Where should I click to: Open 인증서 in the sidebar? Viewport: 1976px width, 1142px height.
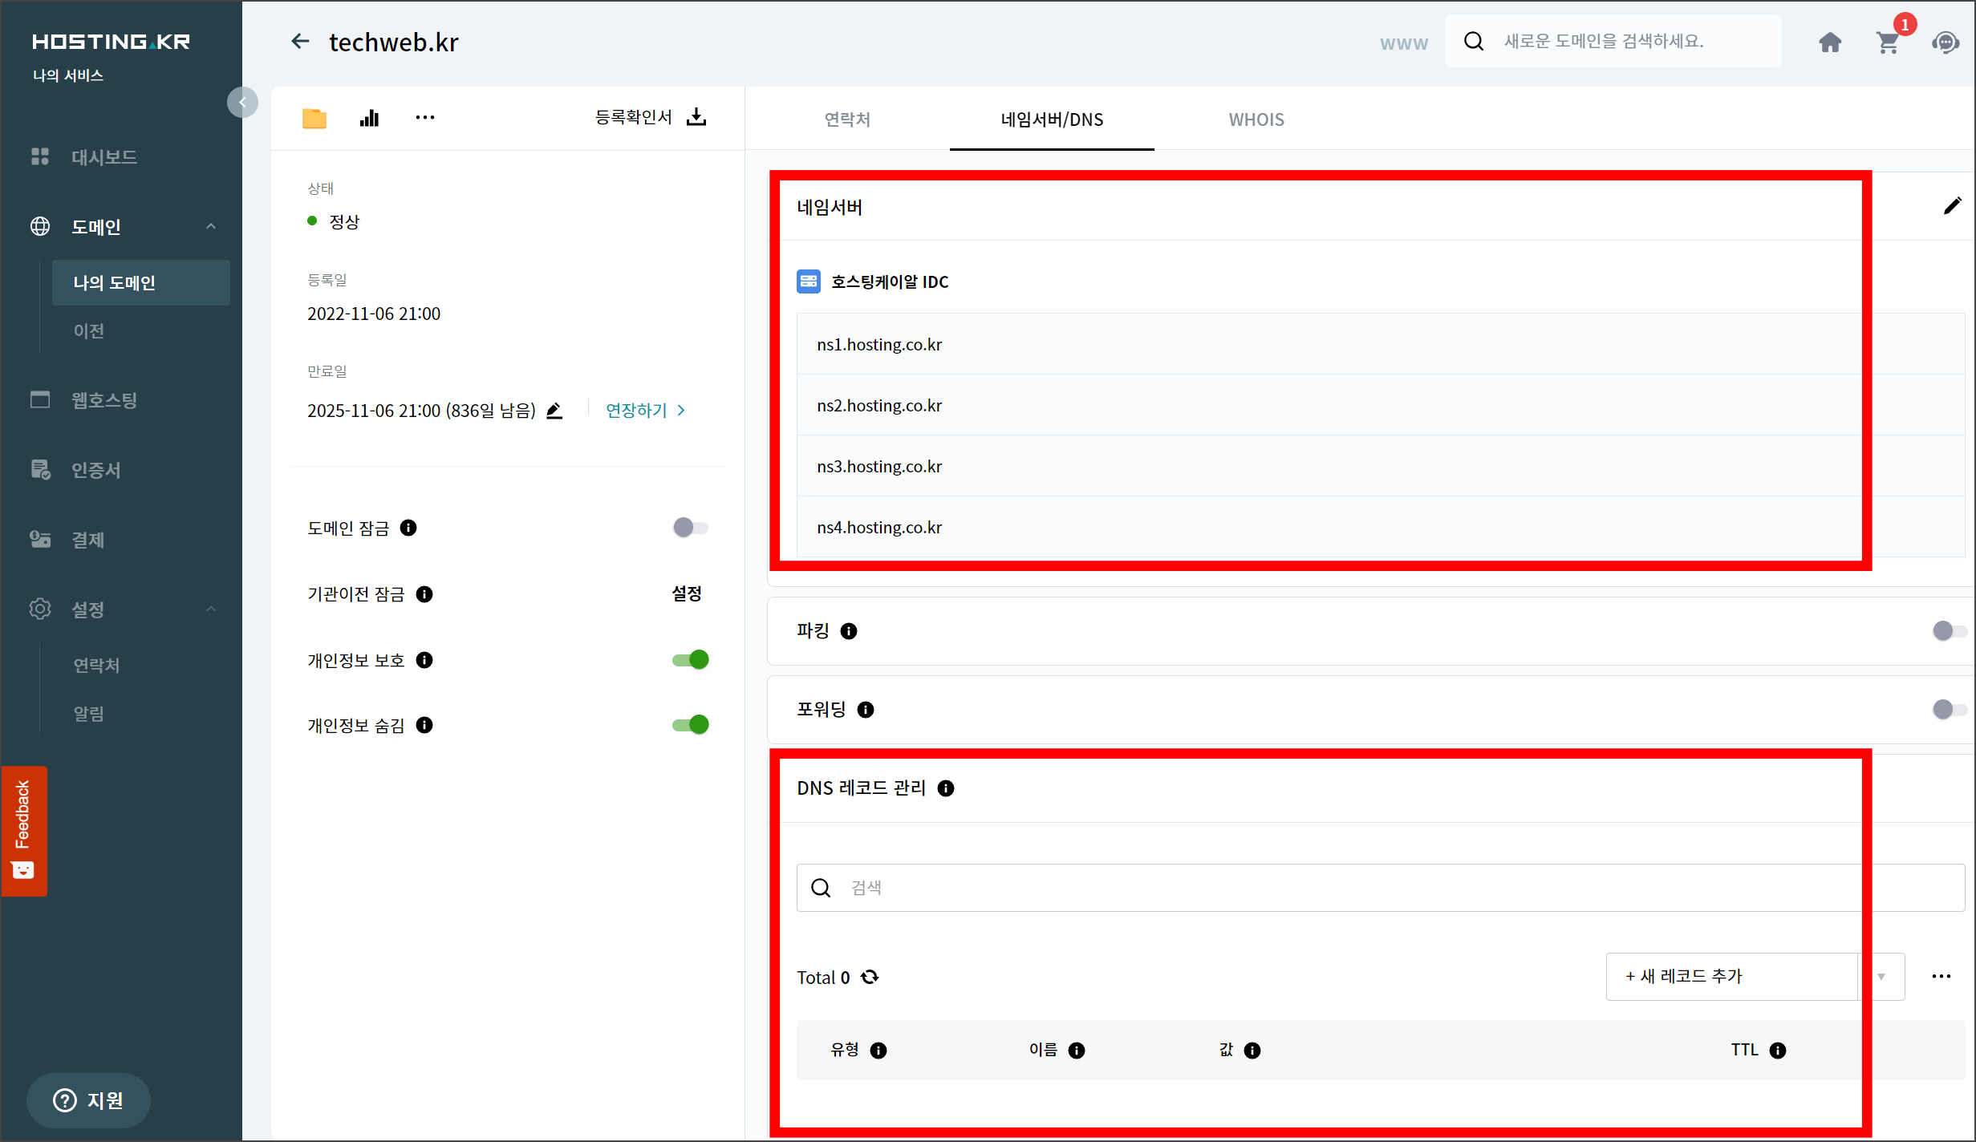[96, 470]
